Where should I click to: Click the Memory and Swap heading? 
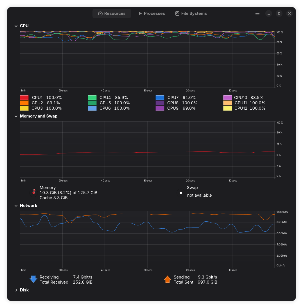[x=39, y=116]
